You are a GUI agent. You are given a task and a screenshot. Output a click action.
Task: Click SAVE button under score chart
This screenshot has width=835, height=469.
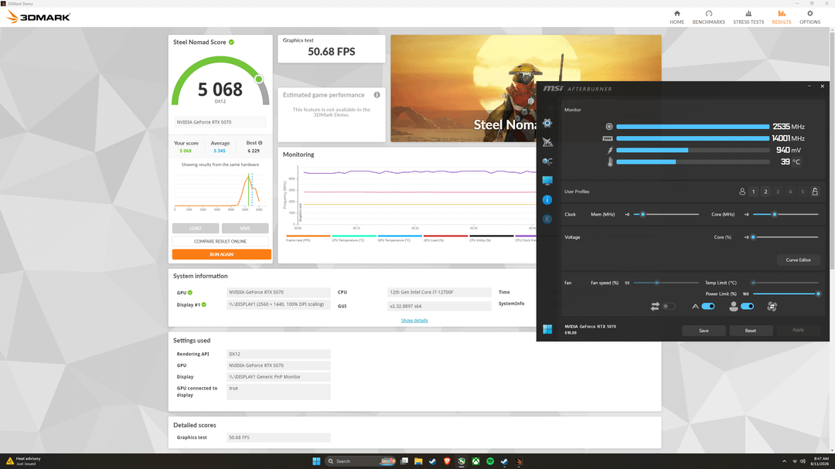tap(245, 229)
